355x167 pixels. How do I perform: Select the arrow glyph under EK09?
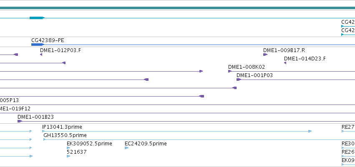(x=343, y=165)
